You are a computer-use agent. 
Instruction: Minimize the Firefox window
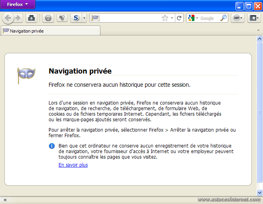click(x=239, y=6)
